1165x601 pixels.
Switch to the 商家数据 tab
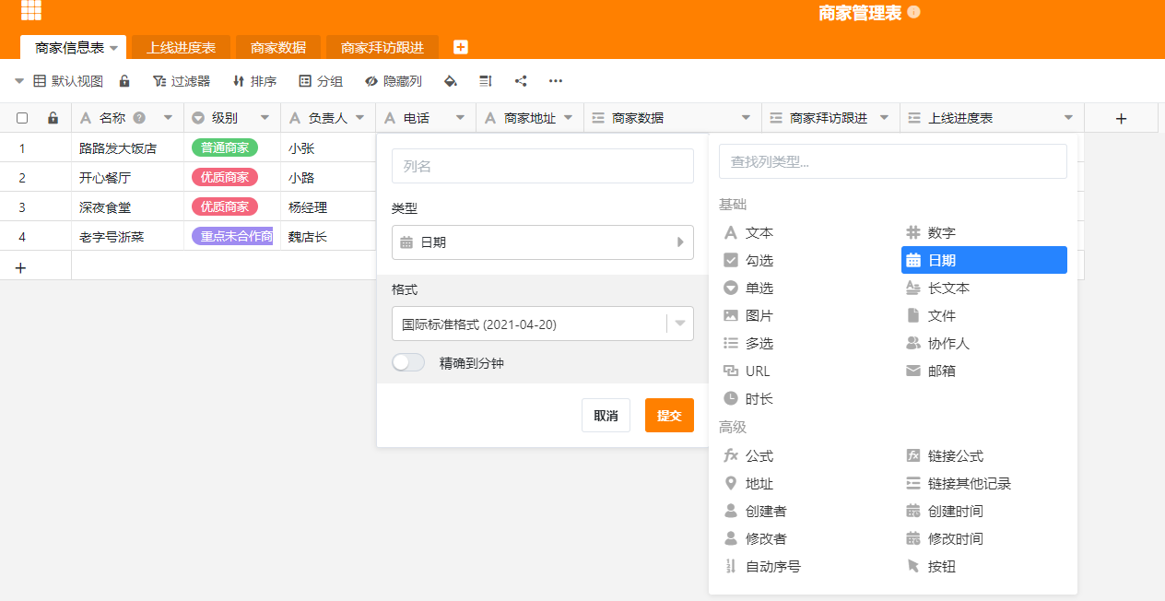(x=278, y=47)
